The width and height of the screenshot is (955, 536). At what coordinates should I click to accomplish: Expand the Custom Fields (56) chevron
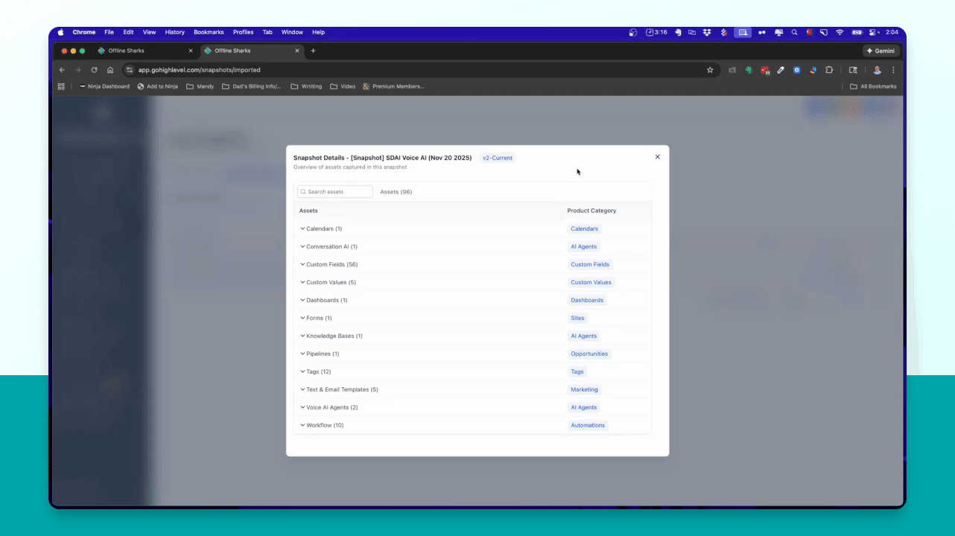[x=303, y=264]
